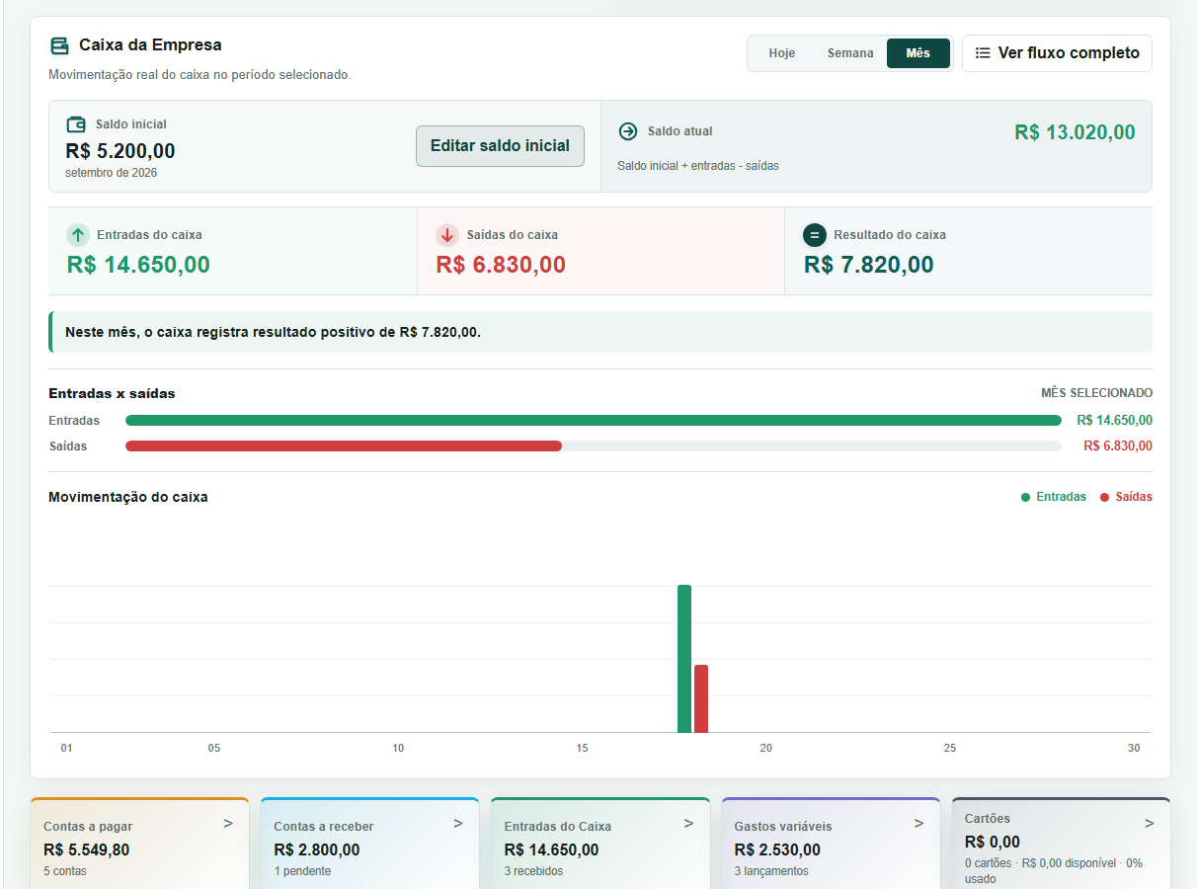The image size is (1197, 889).
Task: Click the arrow circle icon beside Saldo atual
Action: point(628,131)
